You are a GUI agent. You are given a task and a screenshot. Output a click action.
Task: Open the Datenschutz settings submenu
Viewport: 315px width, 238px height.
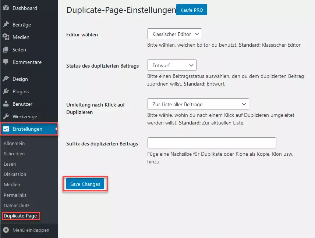[17, 205]
